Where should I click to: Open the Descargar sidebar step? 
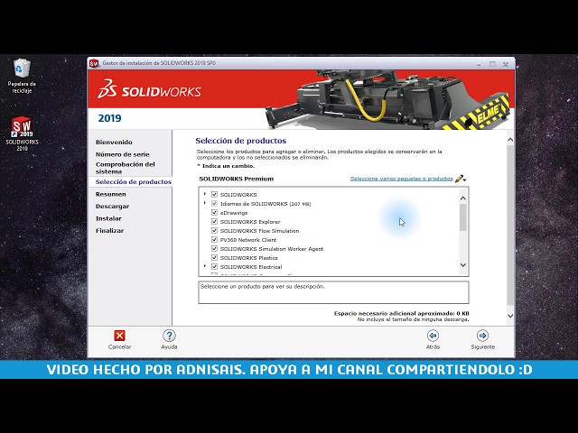tap(112, 207)
